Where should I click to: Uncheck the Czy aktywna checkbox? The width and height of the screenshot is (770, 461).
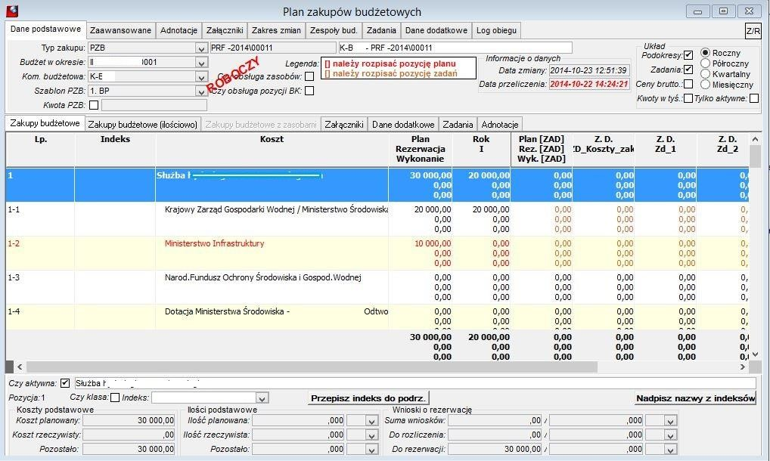point(65,383)
